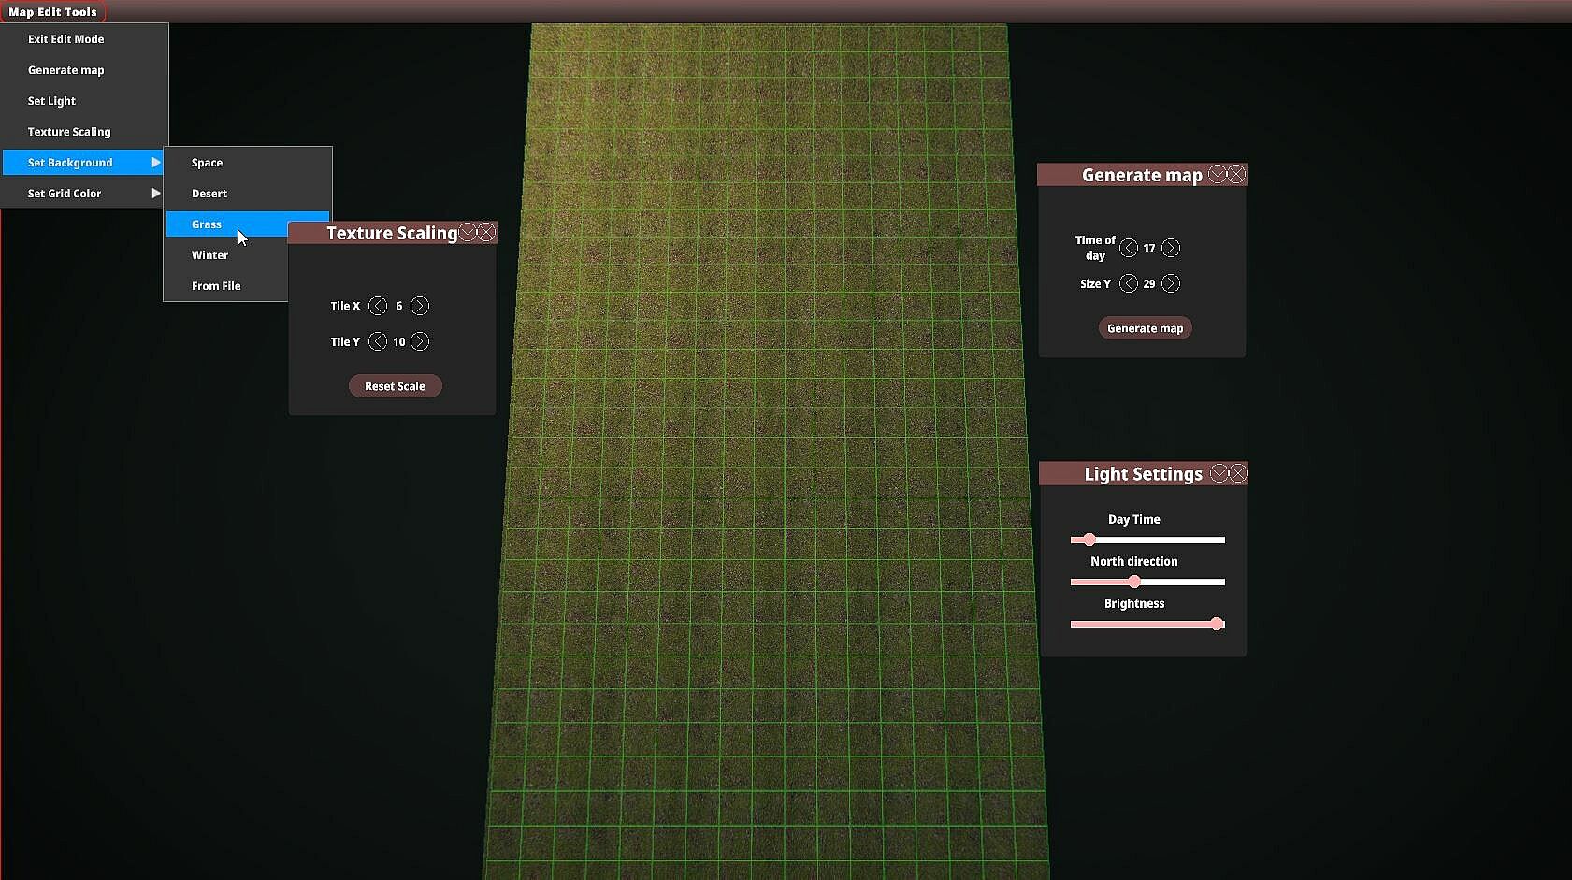Screen dimensions: 1572x880
Task: Click the Tile Y value 10
Action: click(399, 342)
